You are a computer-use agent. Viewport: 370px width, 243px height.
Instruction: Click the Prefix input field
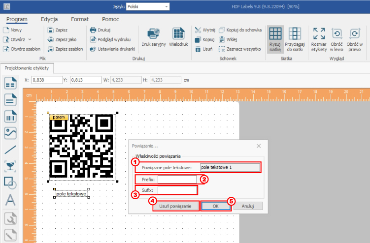(177, 180)
